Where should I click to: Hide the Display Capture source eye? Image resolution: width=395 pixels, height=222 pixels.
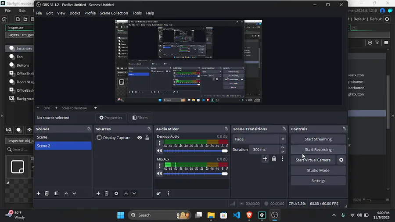coord(140,138)
